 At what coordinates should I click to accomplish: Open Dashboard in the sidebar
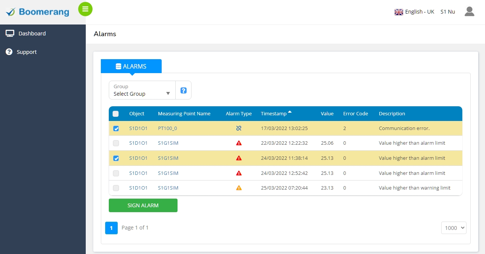pyautogui.click(x=32, y=34)
